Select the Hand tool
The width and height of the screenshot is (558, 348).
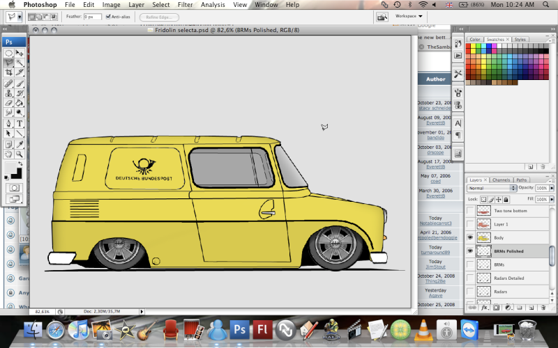[8, 154]
